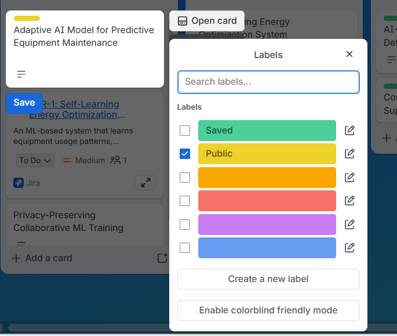Screen dimensions: 397x336
Task: Click Enable colorblind friendly mode
Action: click(x=268, y=310)
